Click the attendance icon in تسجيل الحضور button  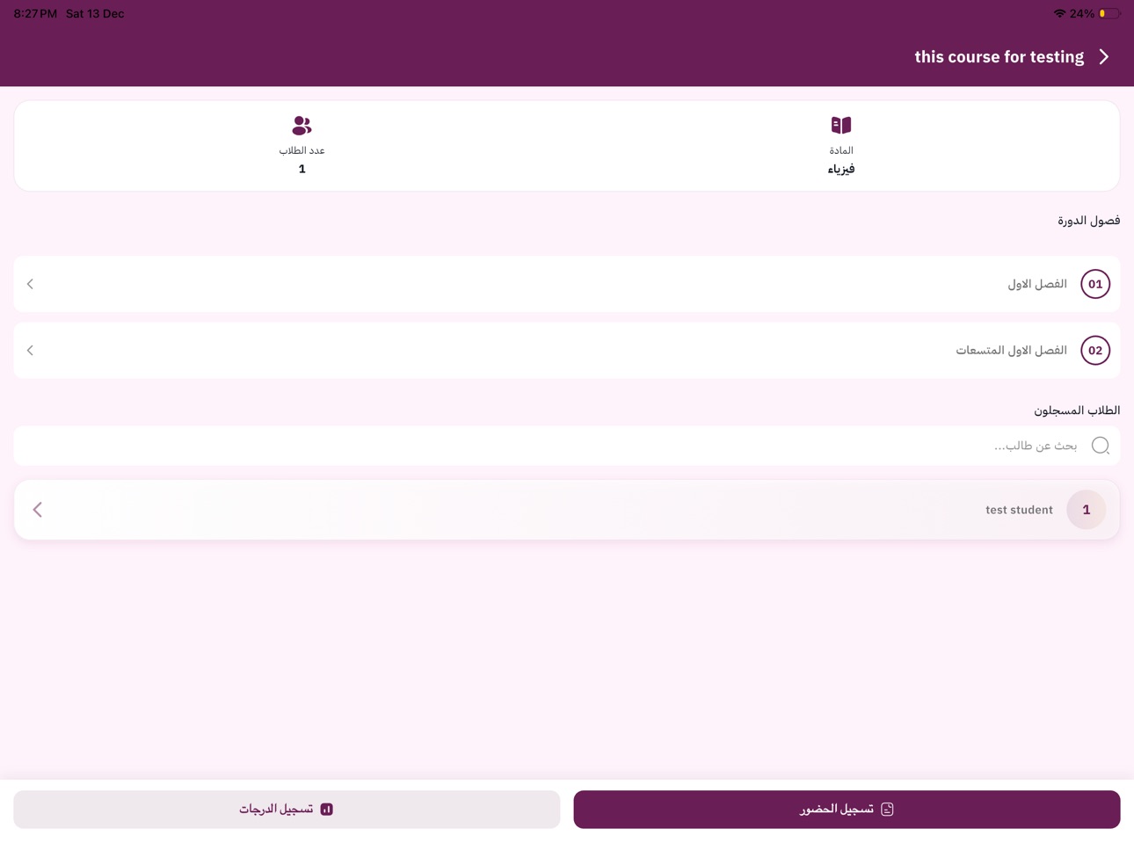(887, 810)
